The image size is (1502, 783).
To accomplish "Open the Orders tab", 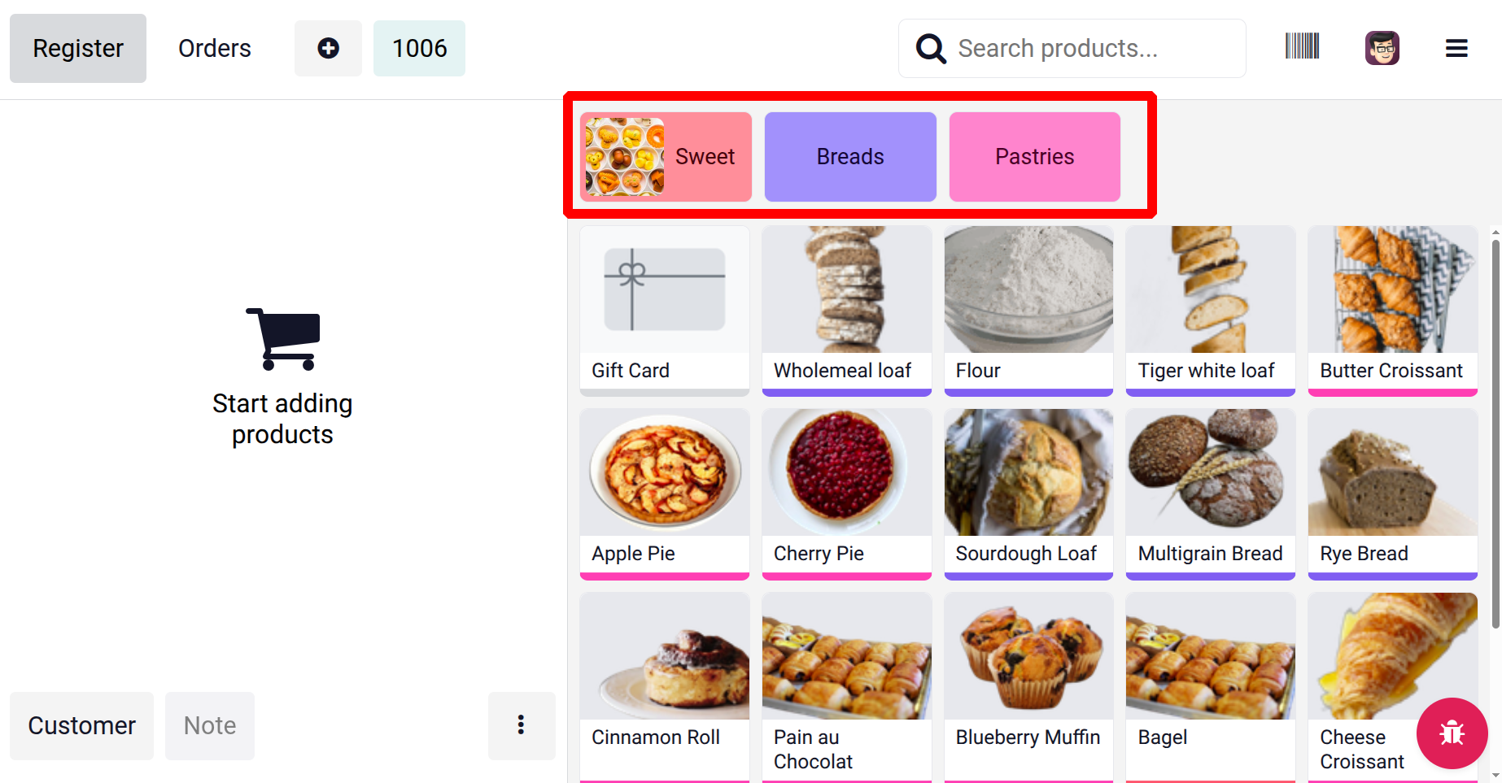I will (x=215, y=49).
